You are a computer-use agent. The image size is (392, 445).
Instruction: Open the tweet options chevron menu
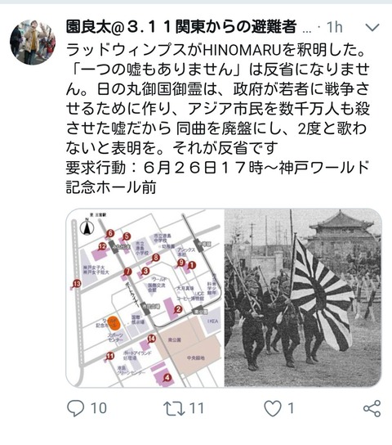372,27
